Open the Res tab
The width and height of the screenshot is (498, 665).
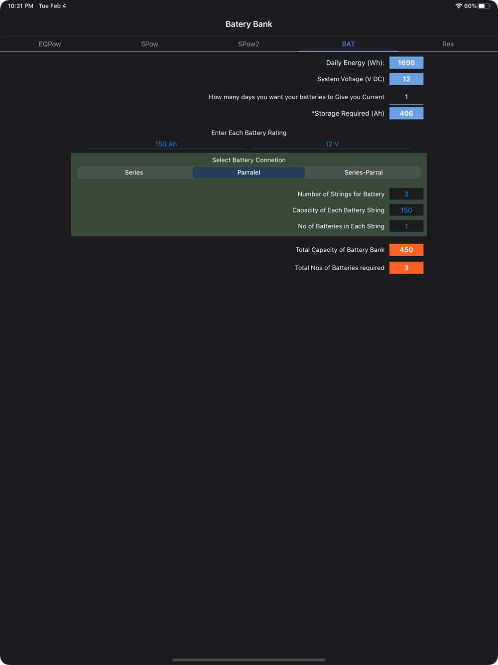pos(448,44)
